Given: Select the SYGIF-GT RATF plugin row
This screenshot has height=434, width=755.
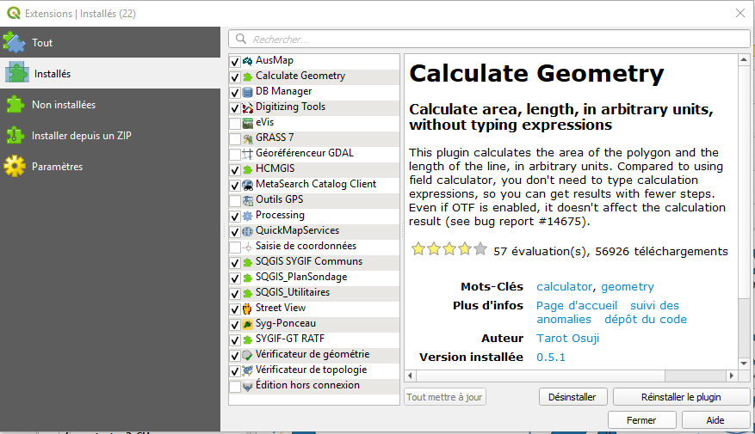Looking at the screenshot, I should coord(314,339).
